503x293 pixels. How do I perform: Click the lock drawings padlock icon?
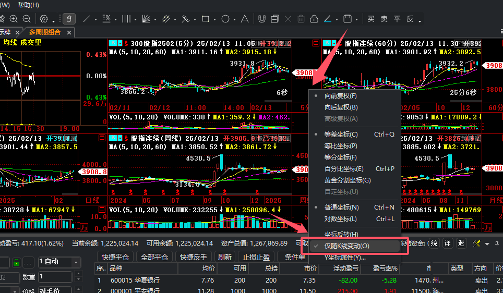(314, 19)
